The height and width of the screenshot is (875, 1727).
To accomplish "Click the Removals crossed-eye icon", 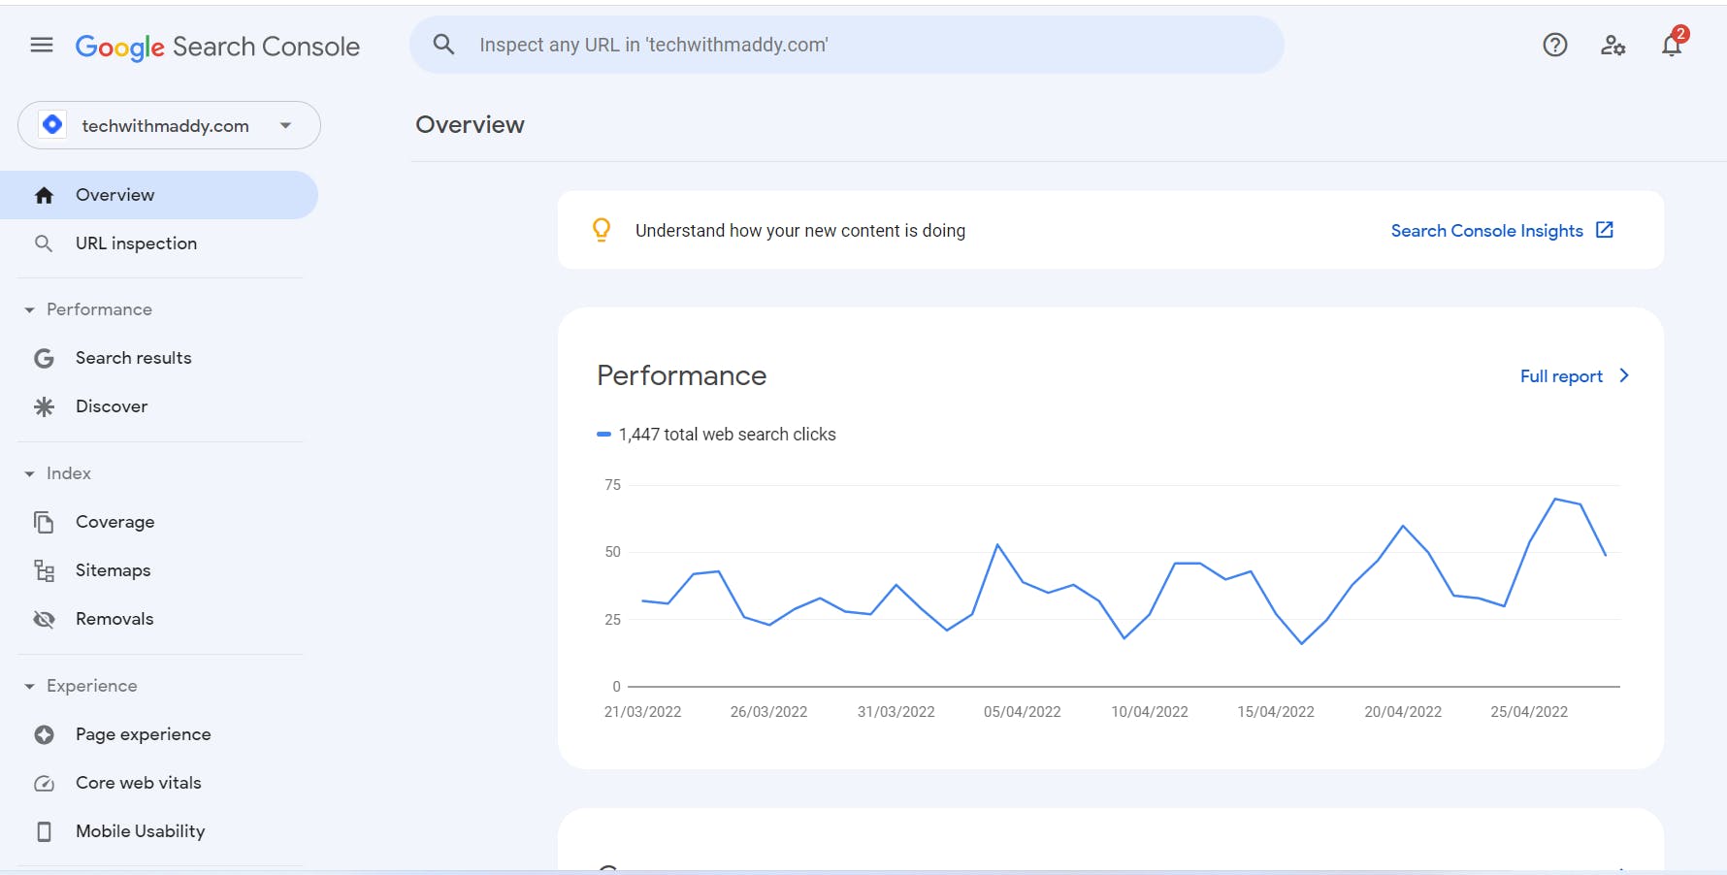I will click(44, 619).
